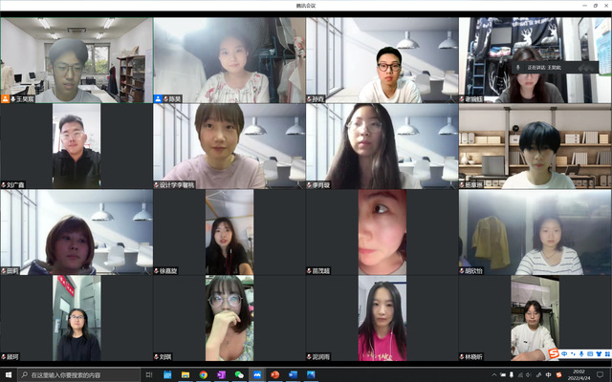Select 设计学李馨艳's video tile

click(x=229, y=145)
